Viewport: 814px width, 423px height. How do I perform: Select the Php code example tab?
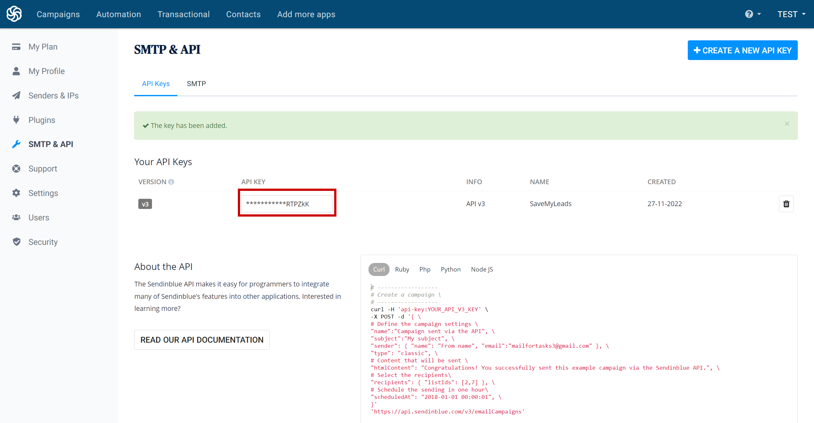[x=425, y=269]
